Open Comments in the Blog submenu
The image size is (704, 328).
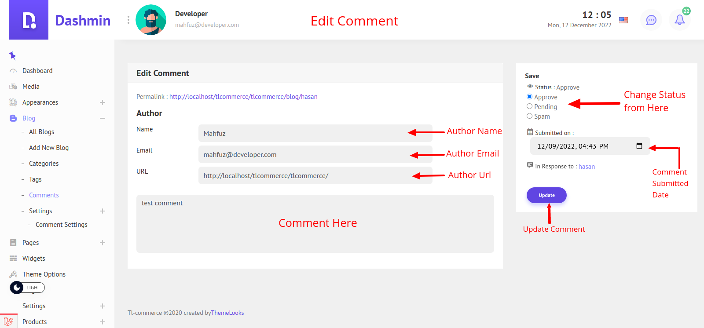(44, 195)
